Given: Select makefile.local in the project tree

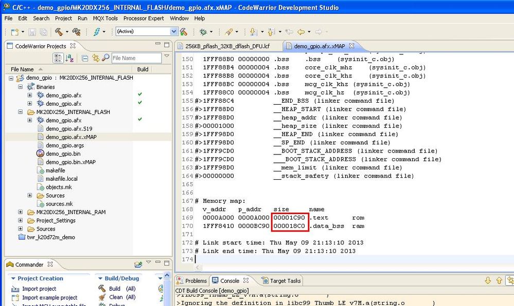Looking at the screenshot, I should (x=62, y=179).
